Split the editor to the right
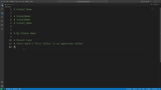161x90 pixels. coord(157,4)
